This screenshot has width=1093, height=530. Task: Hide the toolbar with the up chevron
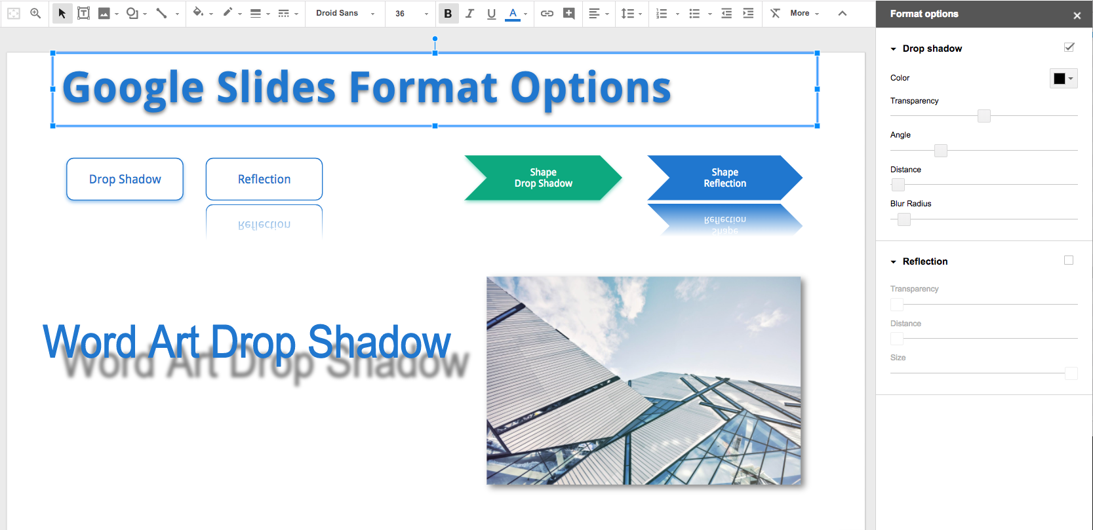[x=843, y=13]
